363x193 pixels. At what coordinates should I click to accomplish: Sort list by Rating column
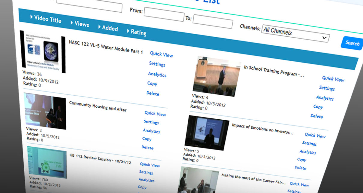(136, 32)
